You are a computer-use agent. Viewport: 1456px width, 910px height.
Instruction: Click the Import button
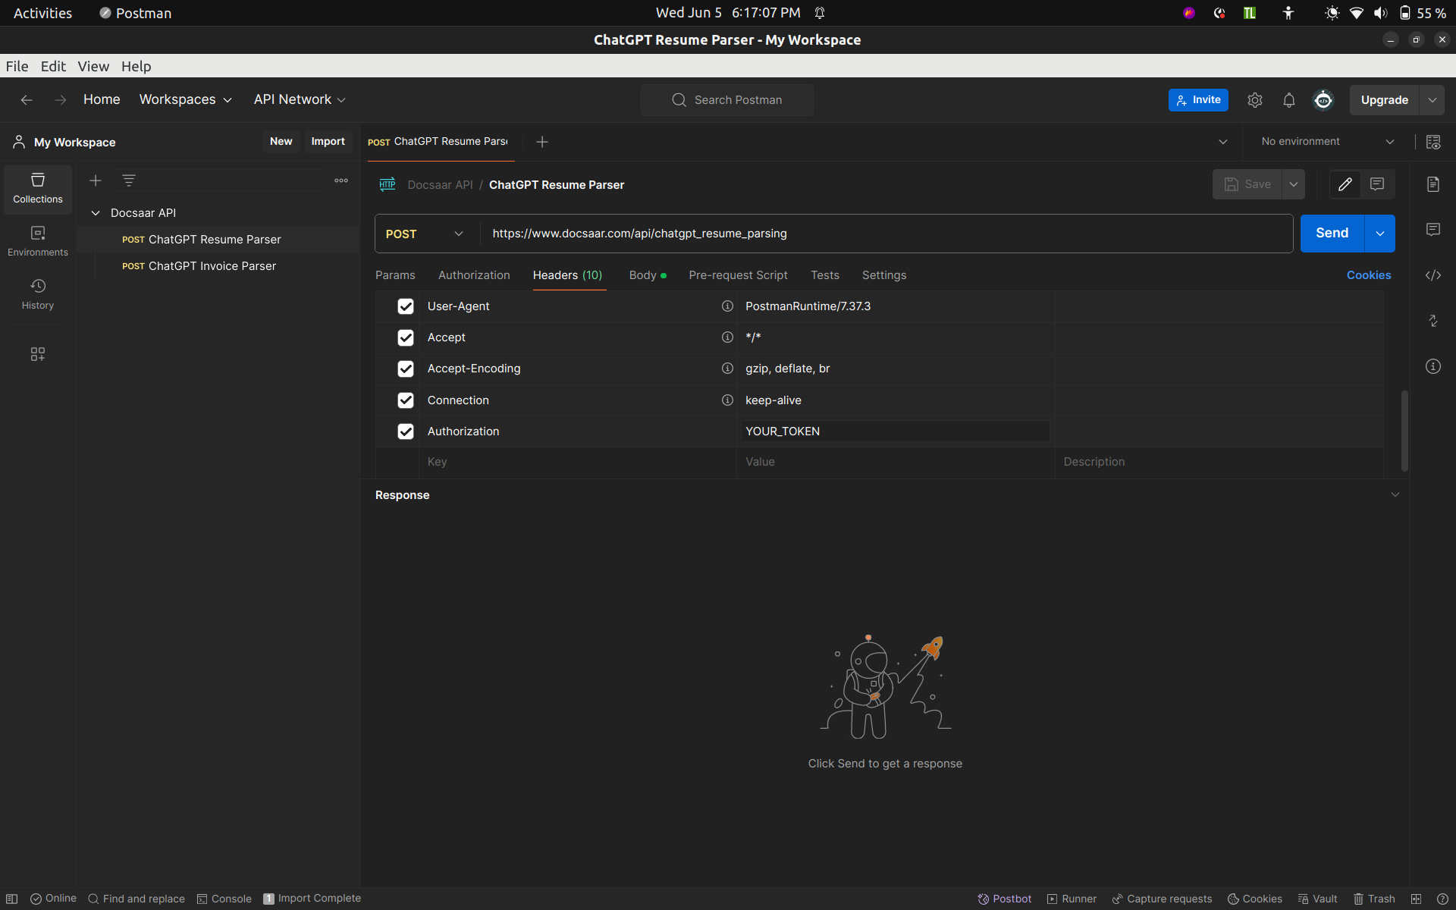point(328,142)
